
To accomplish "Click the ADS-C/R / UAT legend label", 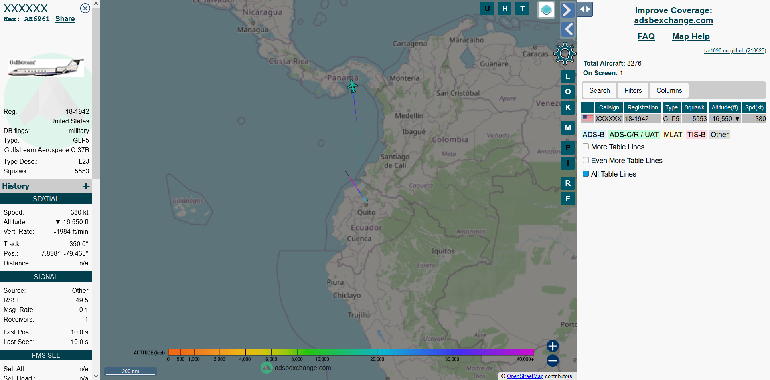I will [x=634, y=135].
